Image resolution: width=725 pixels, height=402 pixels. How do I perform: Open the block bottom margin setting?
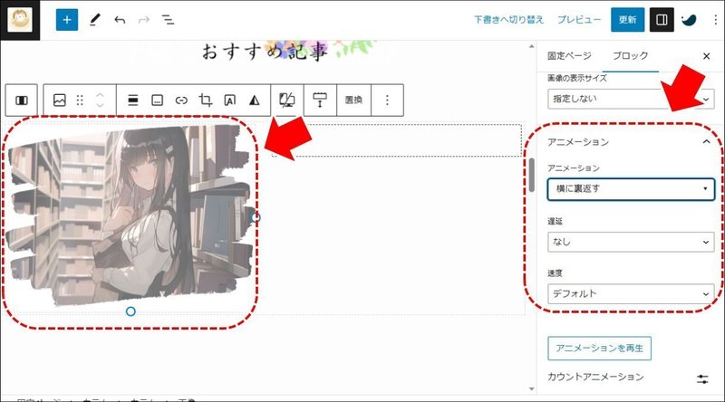click(320, 100)
